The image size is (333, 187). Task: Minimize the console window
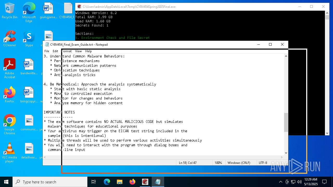coord(299,6)
